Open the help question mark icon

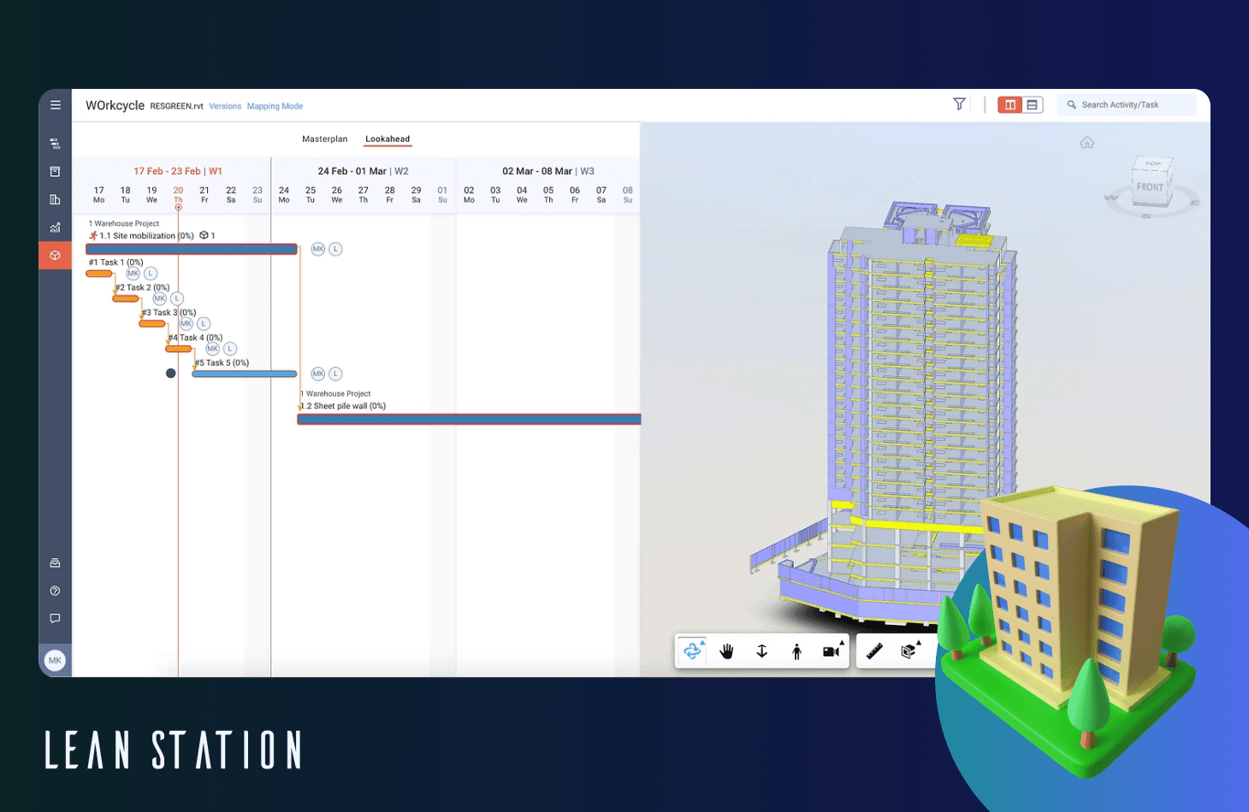tap(55, 591)
